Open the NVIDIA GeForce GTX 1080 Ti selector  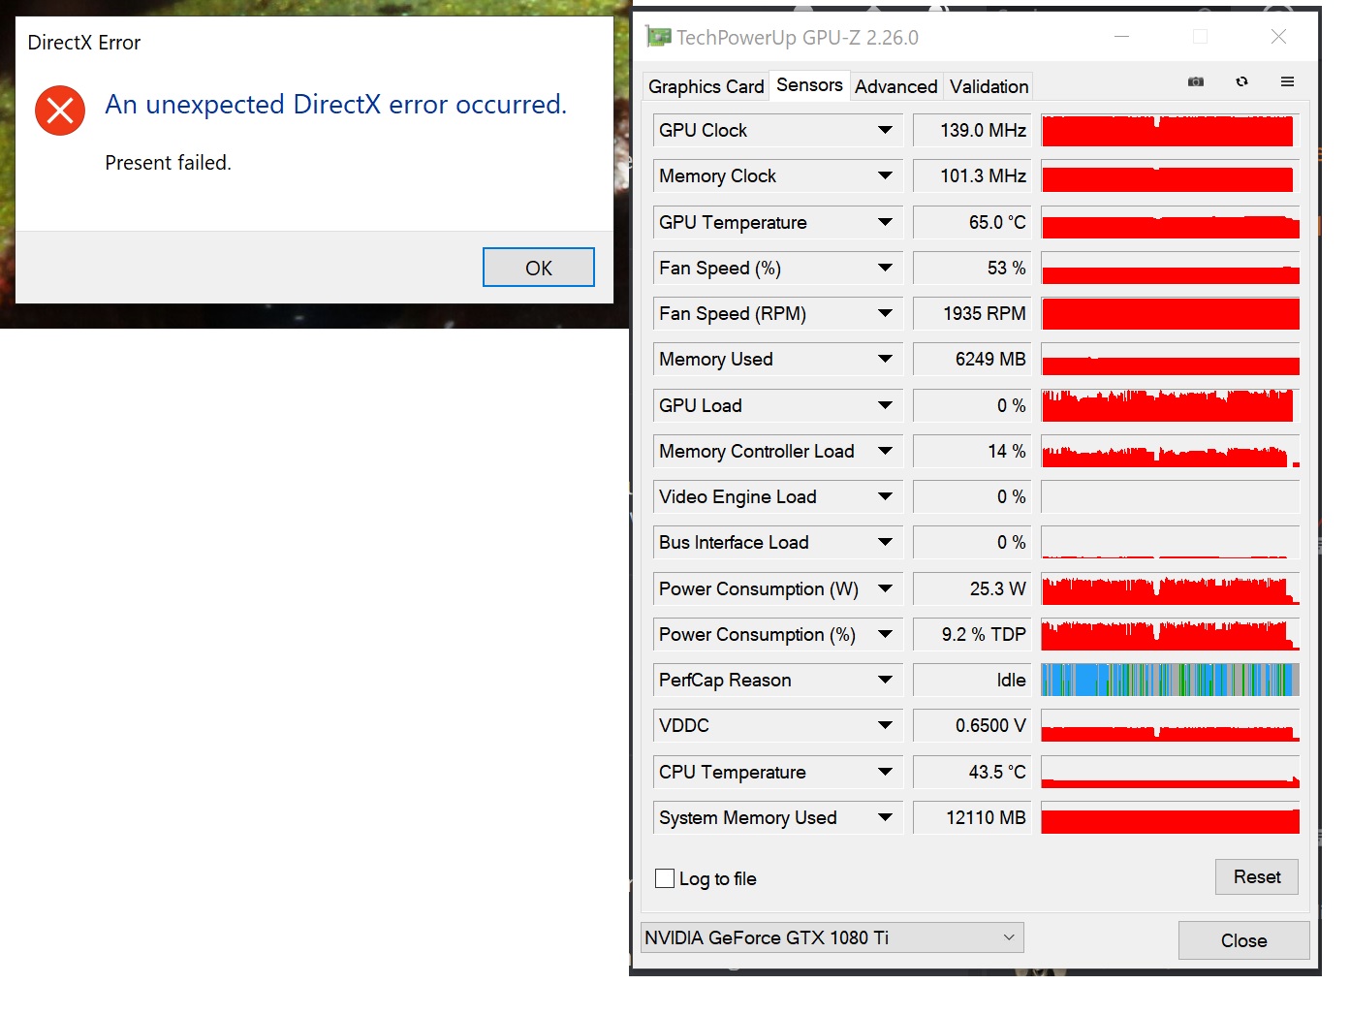[x=832, y=937]
